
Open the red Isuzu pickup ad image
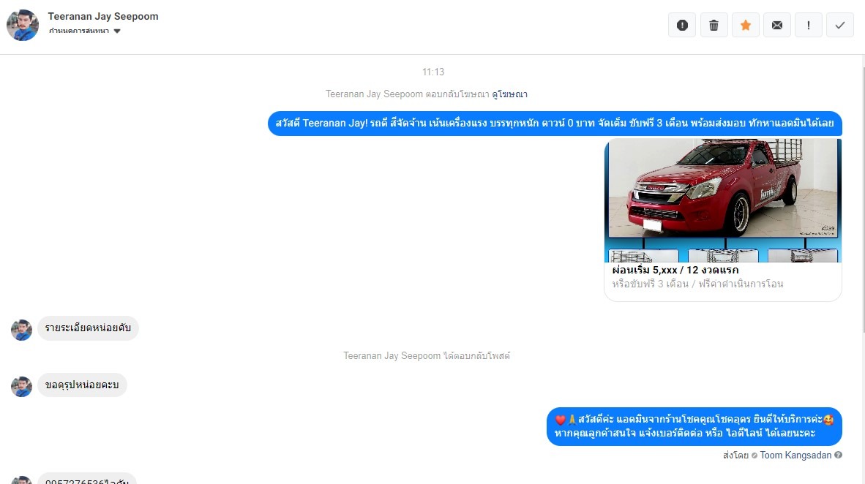[x=723, y=200]
